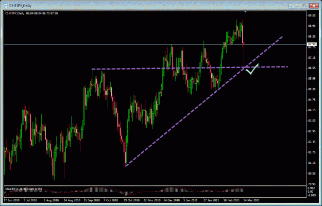Click the 82.35 price axis label

point(312,142)
